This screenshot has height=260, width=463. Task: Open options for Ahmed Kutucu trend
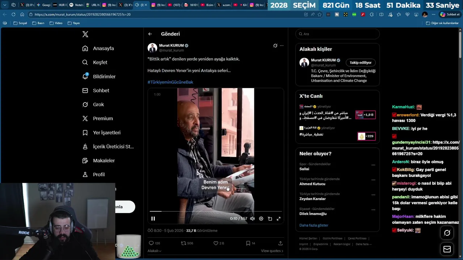point(373,180)
